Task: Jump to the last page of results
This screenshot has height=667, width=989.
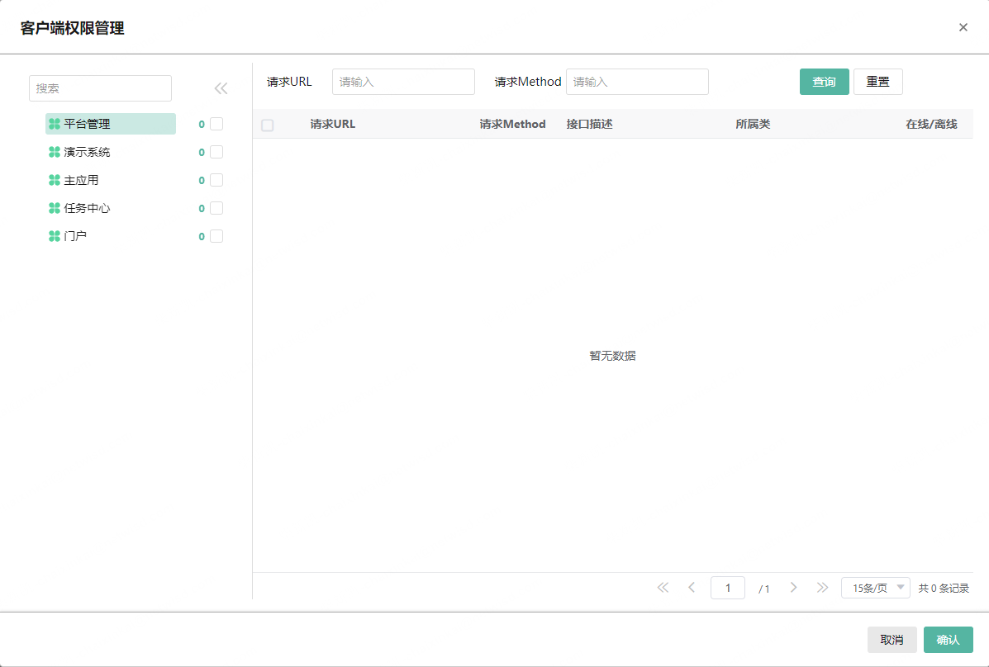Action: point(822,588)
